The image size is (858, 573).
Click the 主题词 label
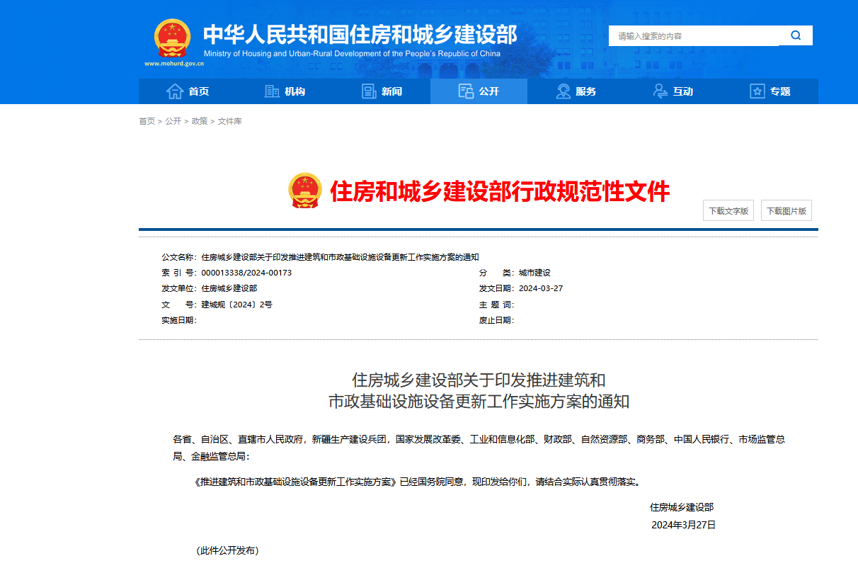tap(497, 305)
